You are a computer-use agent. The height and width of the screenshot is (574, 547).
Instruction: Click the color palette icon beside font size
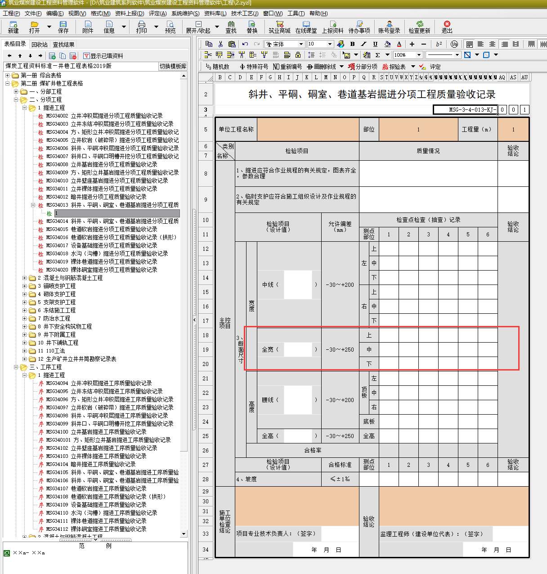click(x=341, y=44)
